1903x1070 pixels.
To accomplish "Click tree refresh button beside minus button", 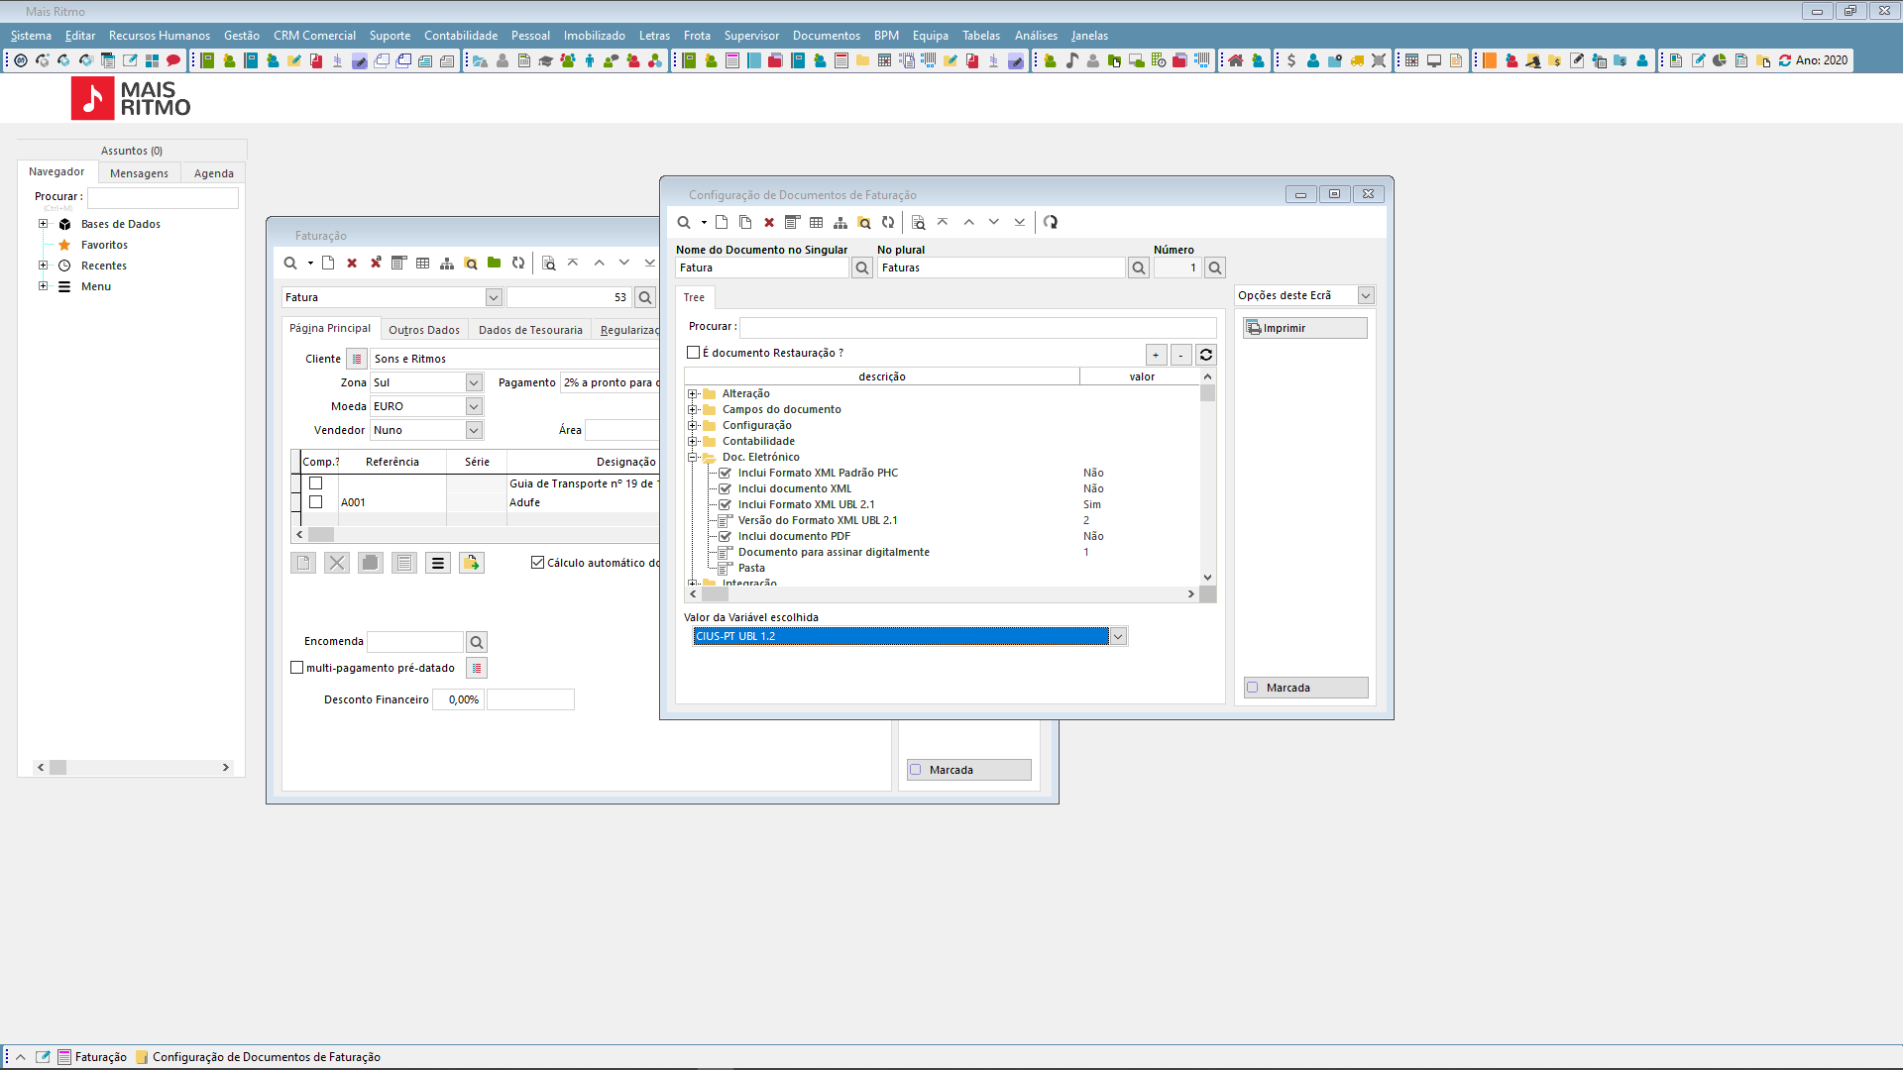I will pos(1206,355).
